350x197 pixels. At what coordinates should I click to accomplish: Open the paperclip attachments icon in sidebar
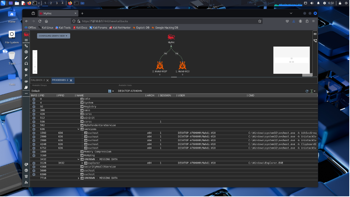coord(27,81)
